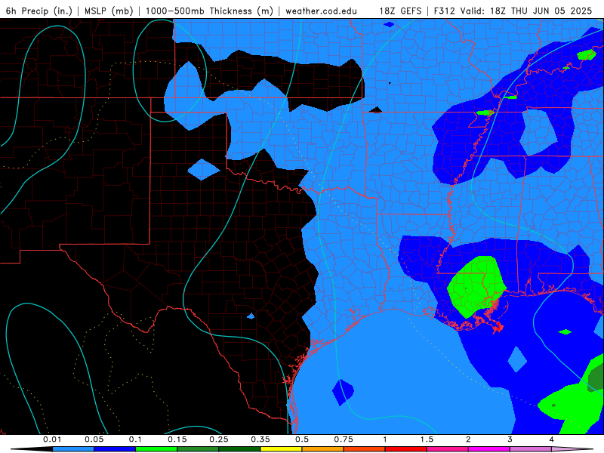Click the light blue 0.01–0.05 legend swatch

click(x=73, y=449)
